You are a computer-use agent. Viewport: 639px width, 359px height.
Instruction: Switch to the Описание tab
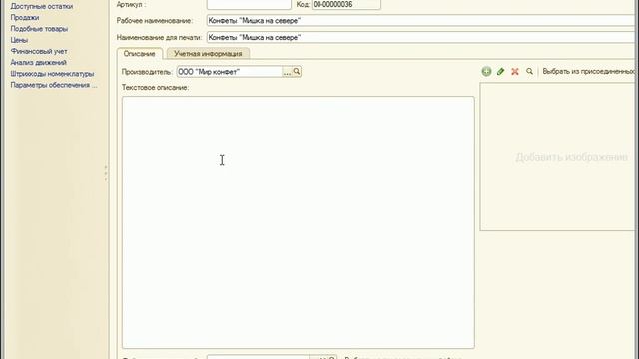(x=140, y=53)
